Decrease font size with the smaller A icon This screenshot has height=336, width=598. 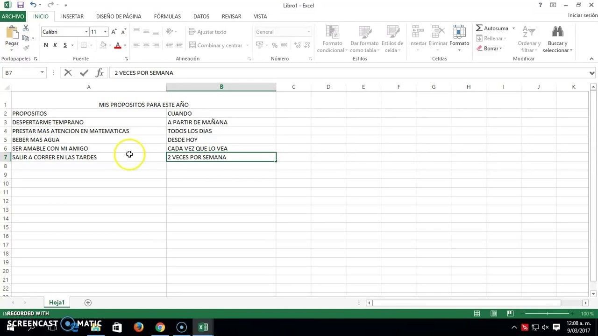click(124, 32)
